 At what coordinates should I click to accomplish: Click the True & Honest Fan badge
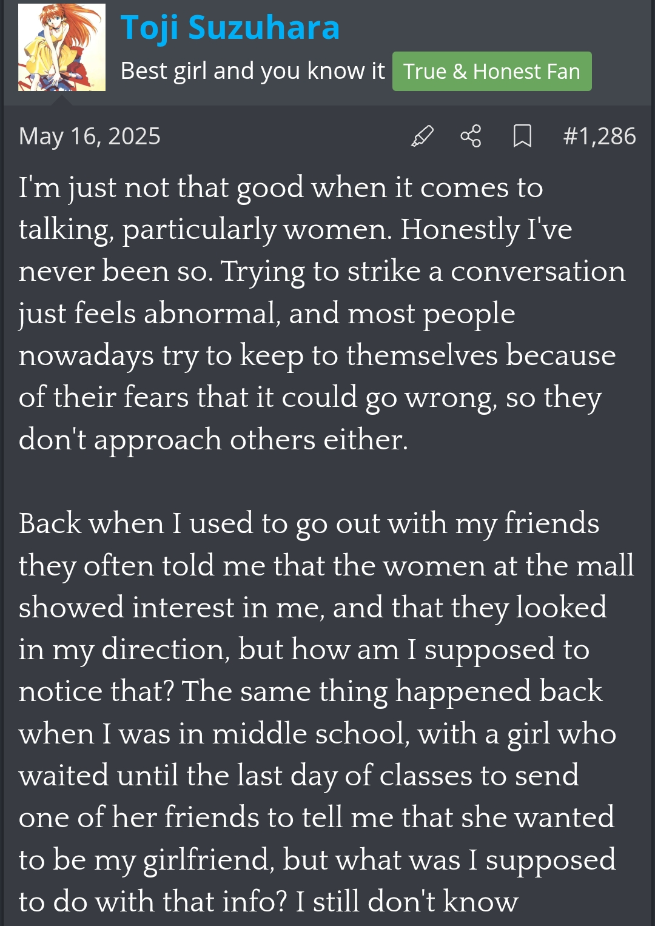pyautogui.click(x=492, y=72)
